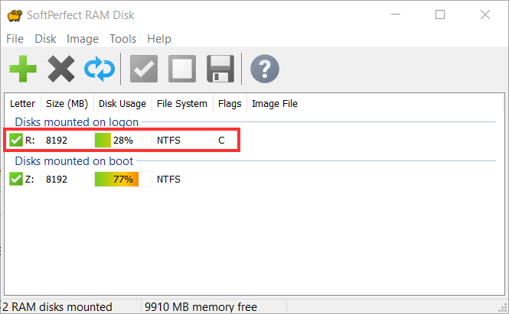Image resolution: width=509 pixels, height=314 pixels.
Task: Open the File menu
Action: pos(15,39)
